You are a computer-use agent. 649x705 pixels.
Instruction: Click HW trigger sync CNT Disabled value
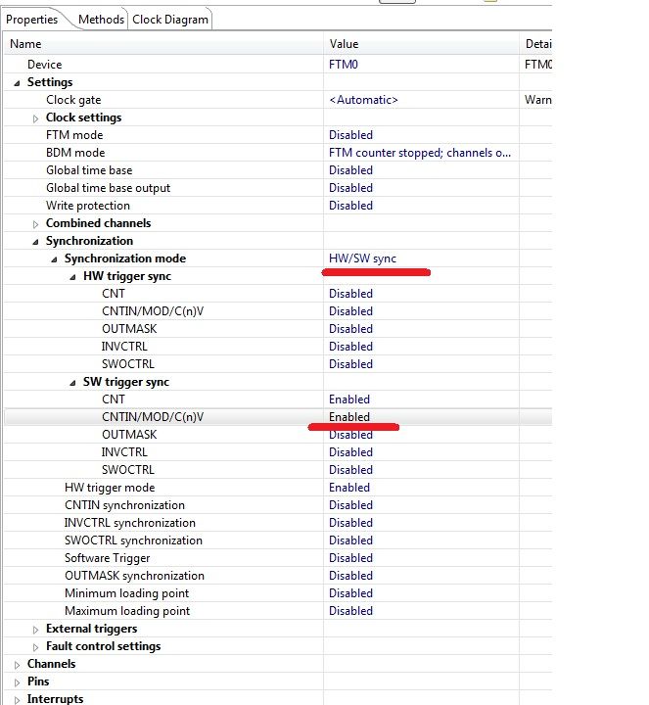350,294
